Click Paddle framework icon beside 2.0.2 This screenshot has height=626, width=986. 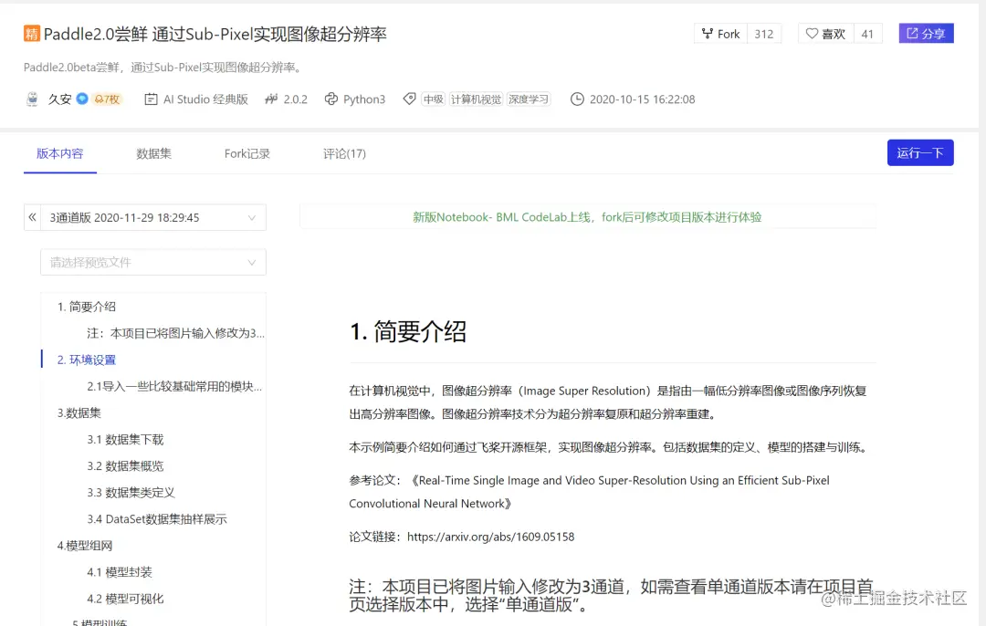271,99
